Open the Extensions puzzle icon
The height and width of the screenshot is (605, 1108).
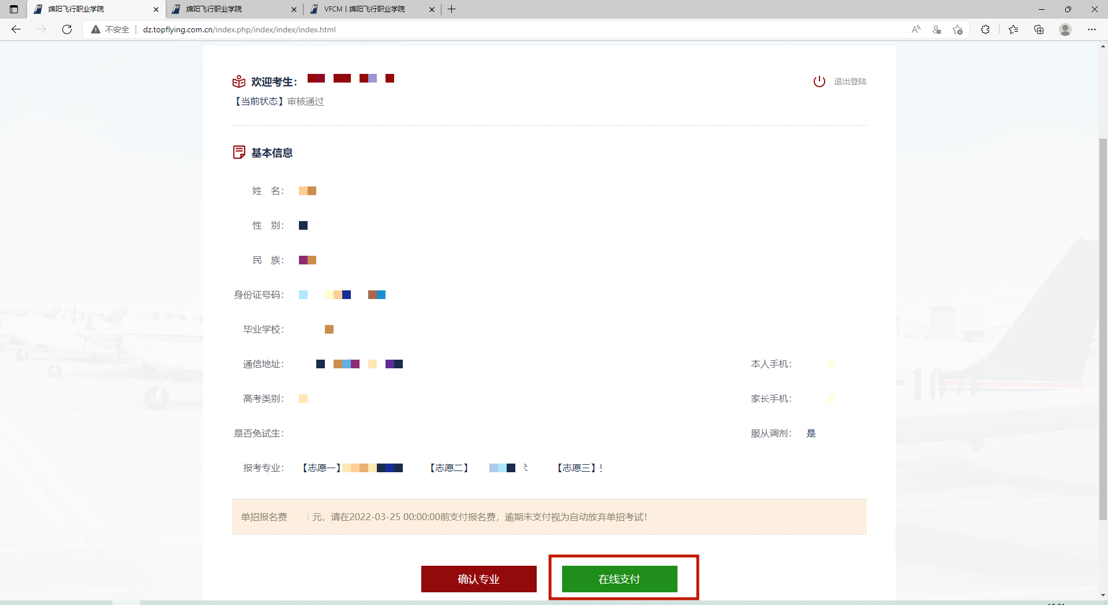[985, 29]
